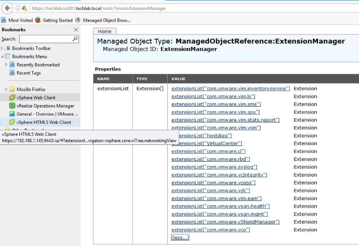Click the Mozilla Firefox folder icon
359x246 pixels.
click(x=12, y=89)
